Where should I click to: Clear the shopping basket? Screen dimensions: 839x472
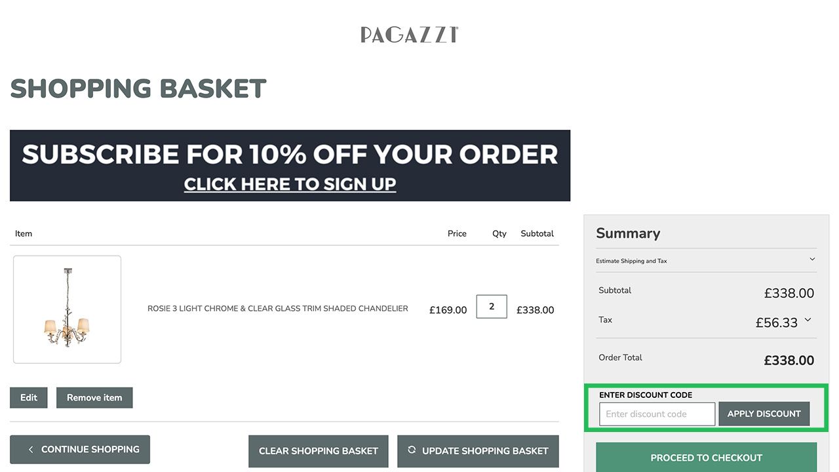pos(318,451)
